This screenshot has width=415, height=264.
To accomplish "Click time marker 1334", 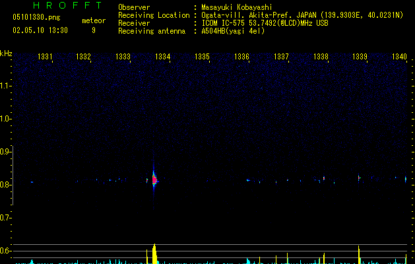I will coord(162,57).
